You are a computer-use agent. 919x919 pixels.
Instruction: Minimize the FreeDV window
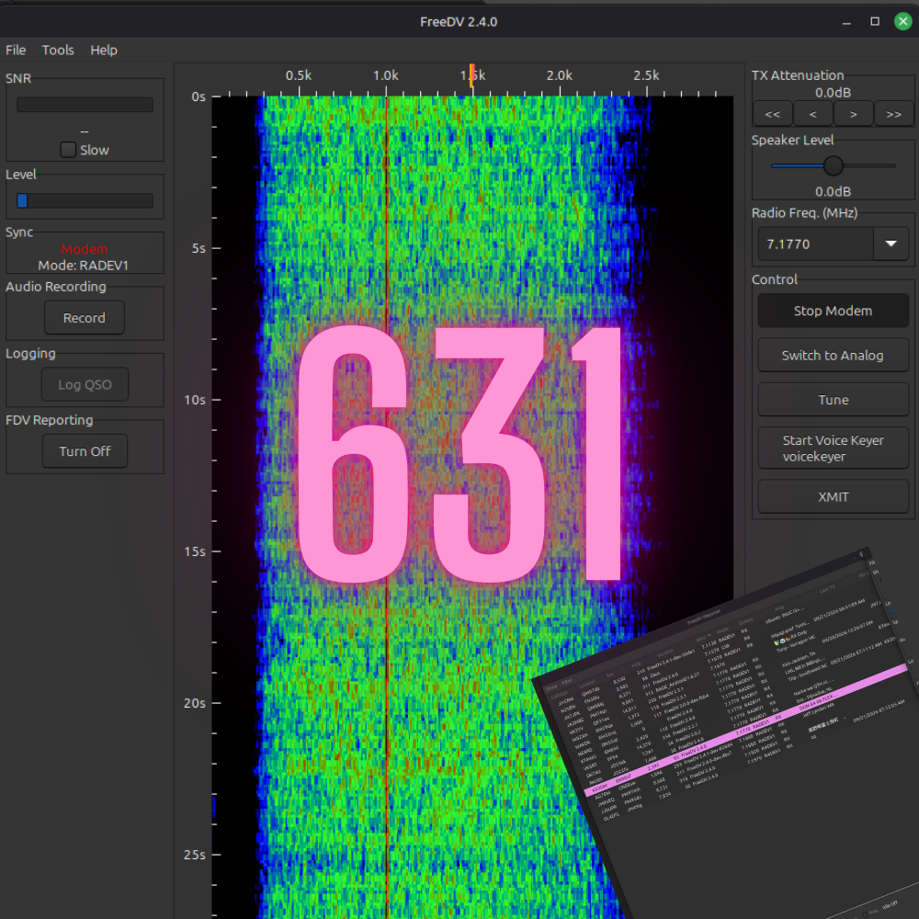[x=846, y=22]
